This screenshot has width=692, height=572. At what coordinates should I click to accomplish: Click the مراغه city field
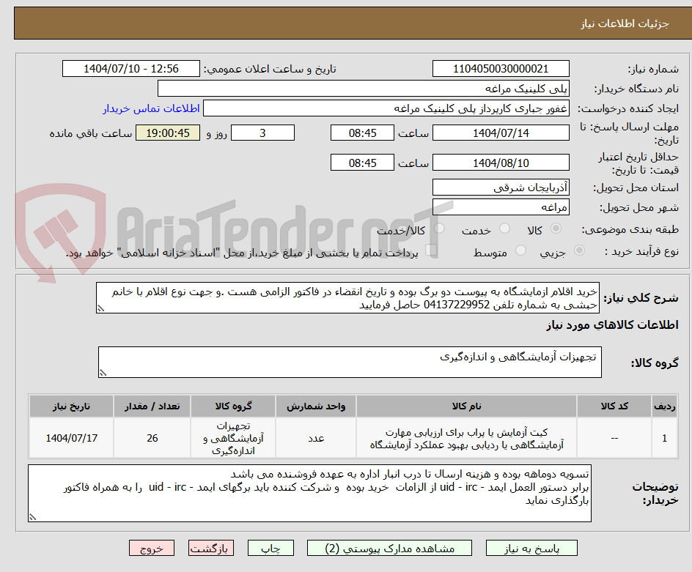click(501, 207)
